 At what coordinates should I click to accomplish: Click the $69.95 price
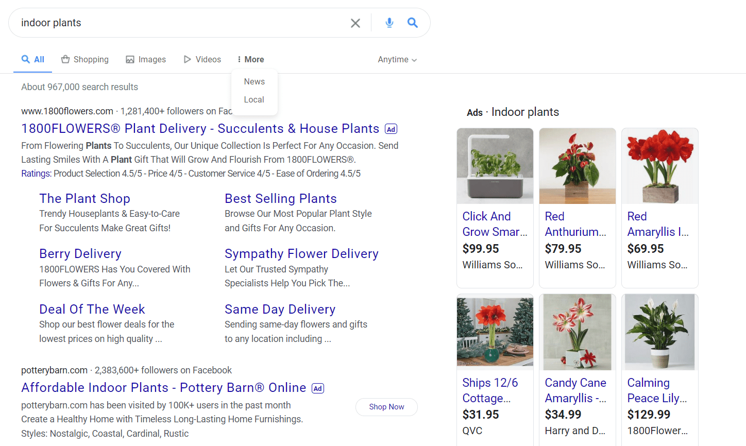point(646,249)
